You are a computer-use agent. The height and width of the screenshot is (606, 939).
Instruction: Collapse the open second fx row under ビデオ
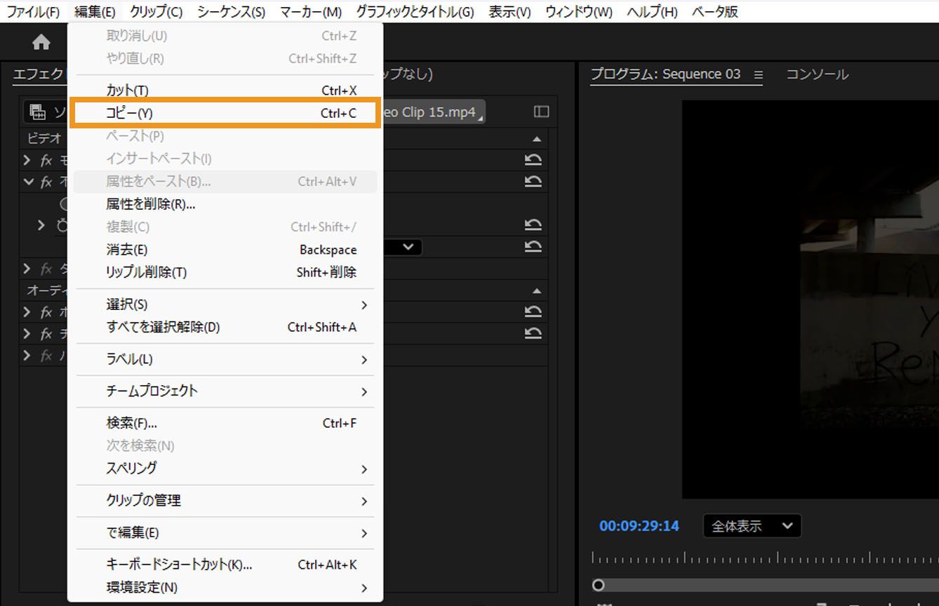coord(28,182)
